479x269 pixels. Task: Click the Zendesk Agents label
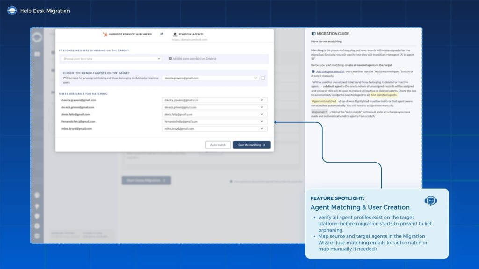(x=191, y=34)
